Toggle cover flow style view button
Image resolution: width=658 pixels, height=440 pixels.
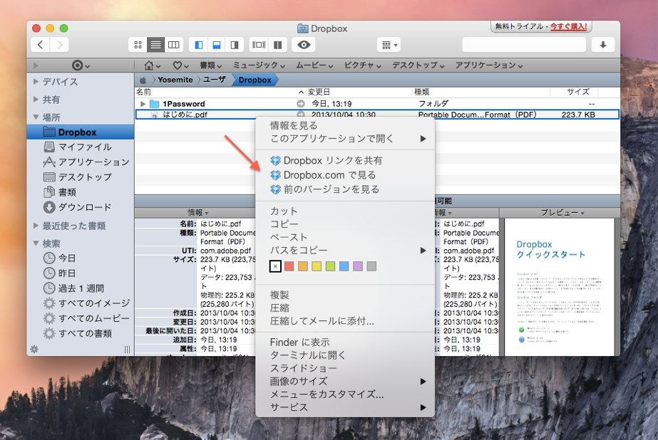click(x=259, y=45)
